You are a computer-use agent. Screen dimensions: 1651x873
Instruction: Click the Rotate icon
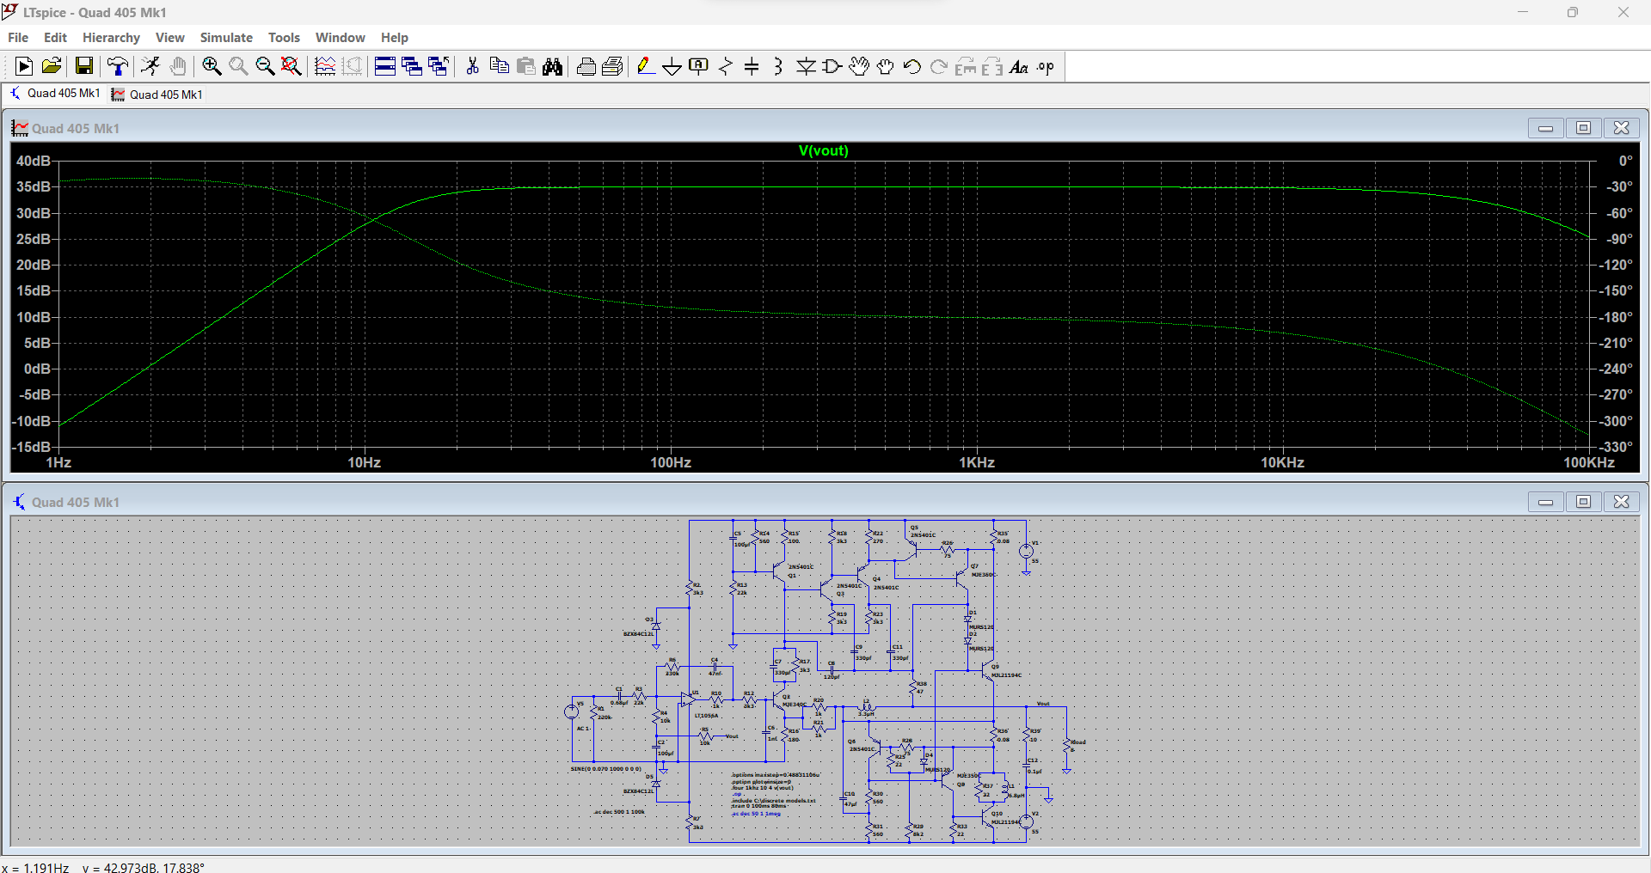point(966,66)
